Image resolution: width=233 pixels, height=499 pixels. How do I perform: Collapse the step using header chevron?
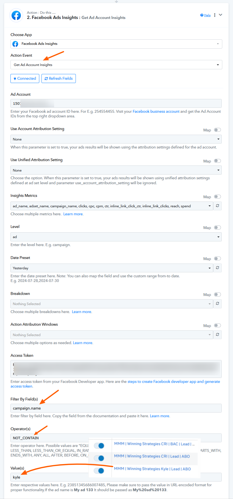click(220, 15)
